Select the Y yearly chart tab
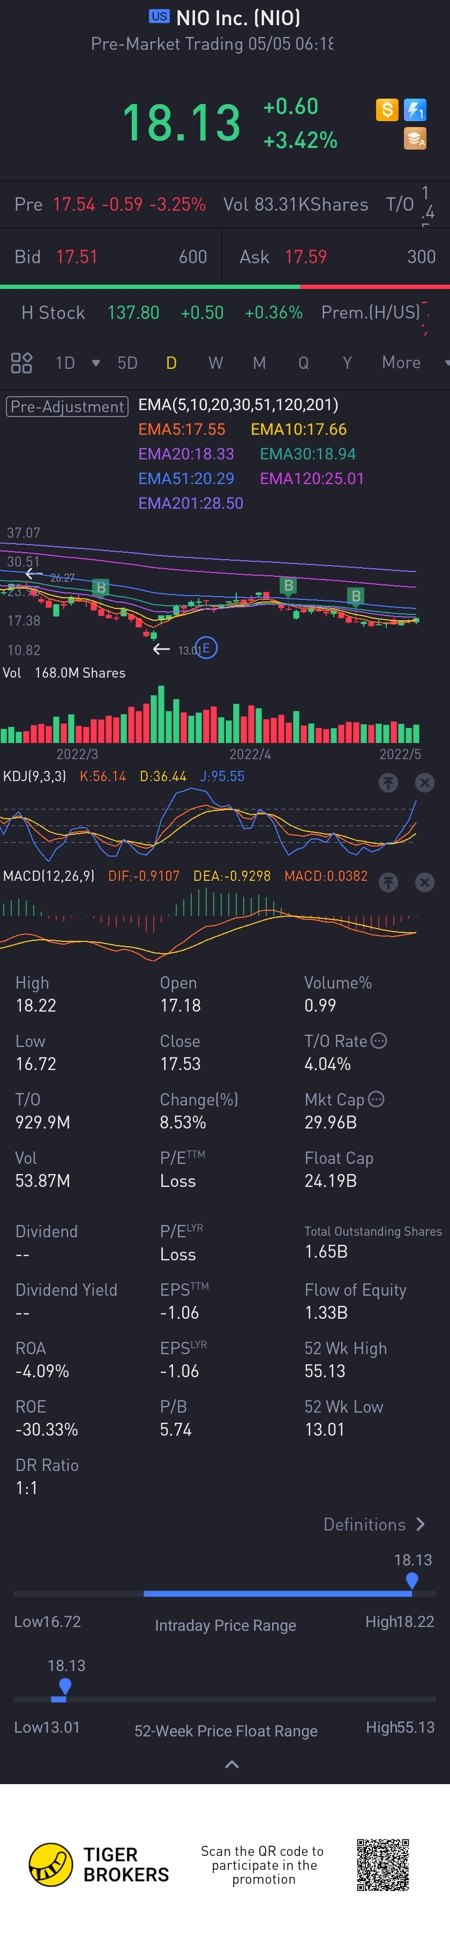This screenshot has height=1946, width=450. point(347,363)
